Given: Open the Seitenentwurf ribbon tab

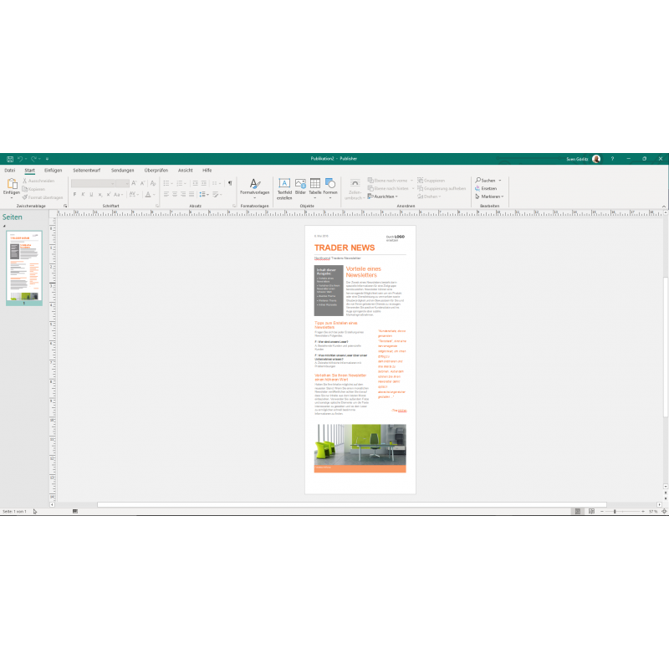Looking at the screenshot, I should click(x=86, y=170).
